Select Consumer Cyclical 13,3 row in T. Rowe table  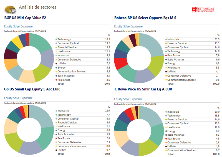point(193,123)
